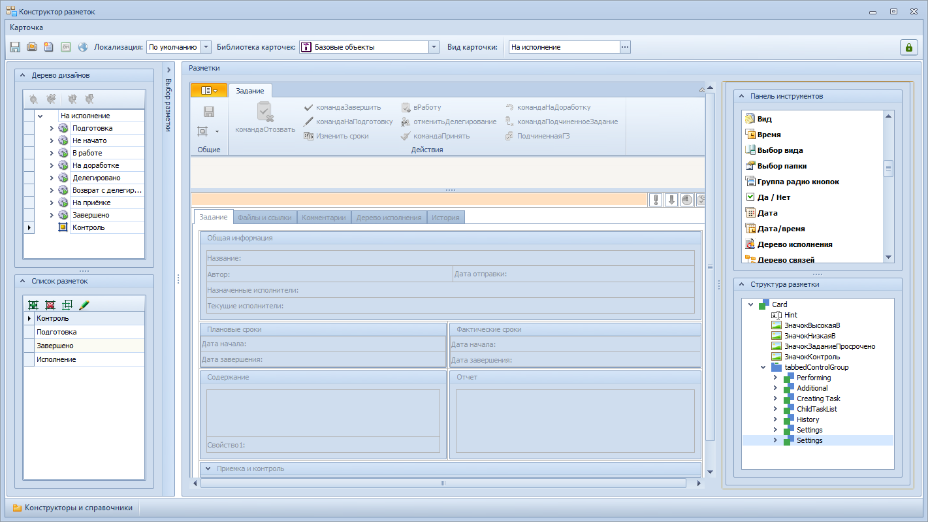Click the save floppy disk icon in the top toolbar
This screenshot has width=928, height=522.
[x=15, y=47]
